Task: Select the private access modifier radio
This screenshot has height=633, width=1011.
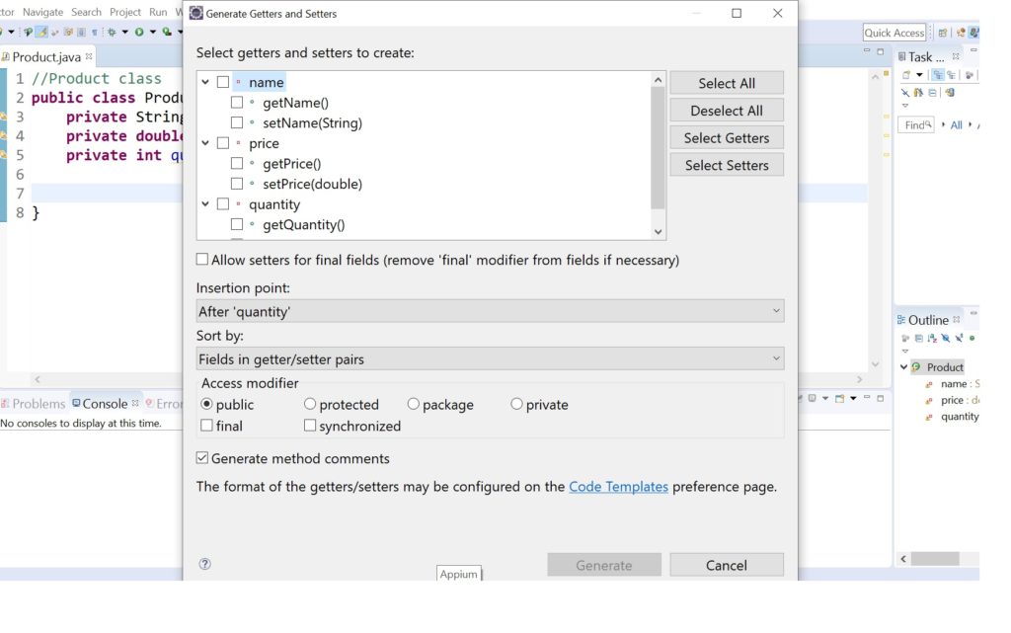Action: tap(516, 404)
